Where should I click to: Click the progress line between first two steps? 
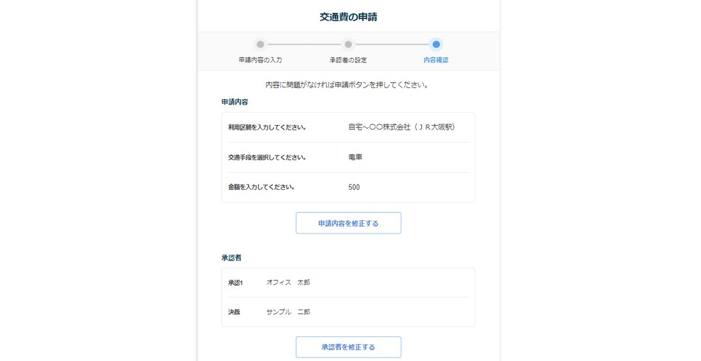pyautogui.click(x=304, y=44)
